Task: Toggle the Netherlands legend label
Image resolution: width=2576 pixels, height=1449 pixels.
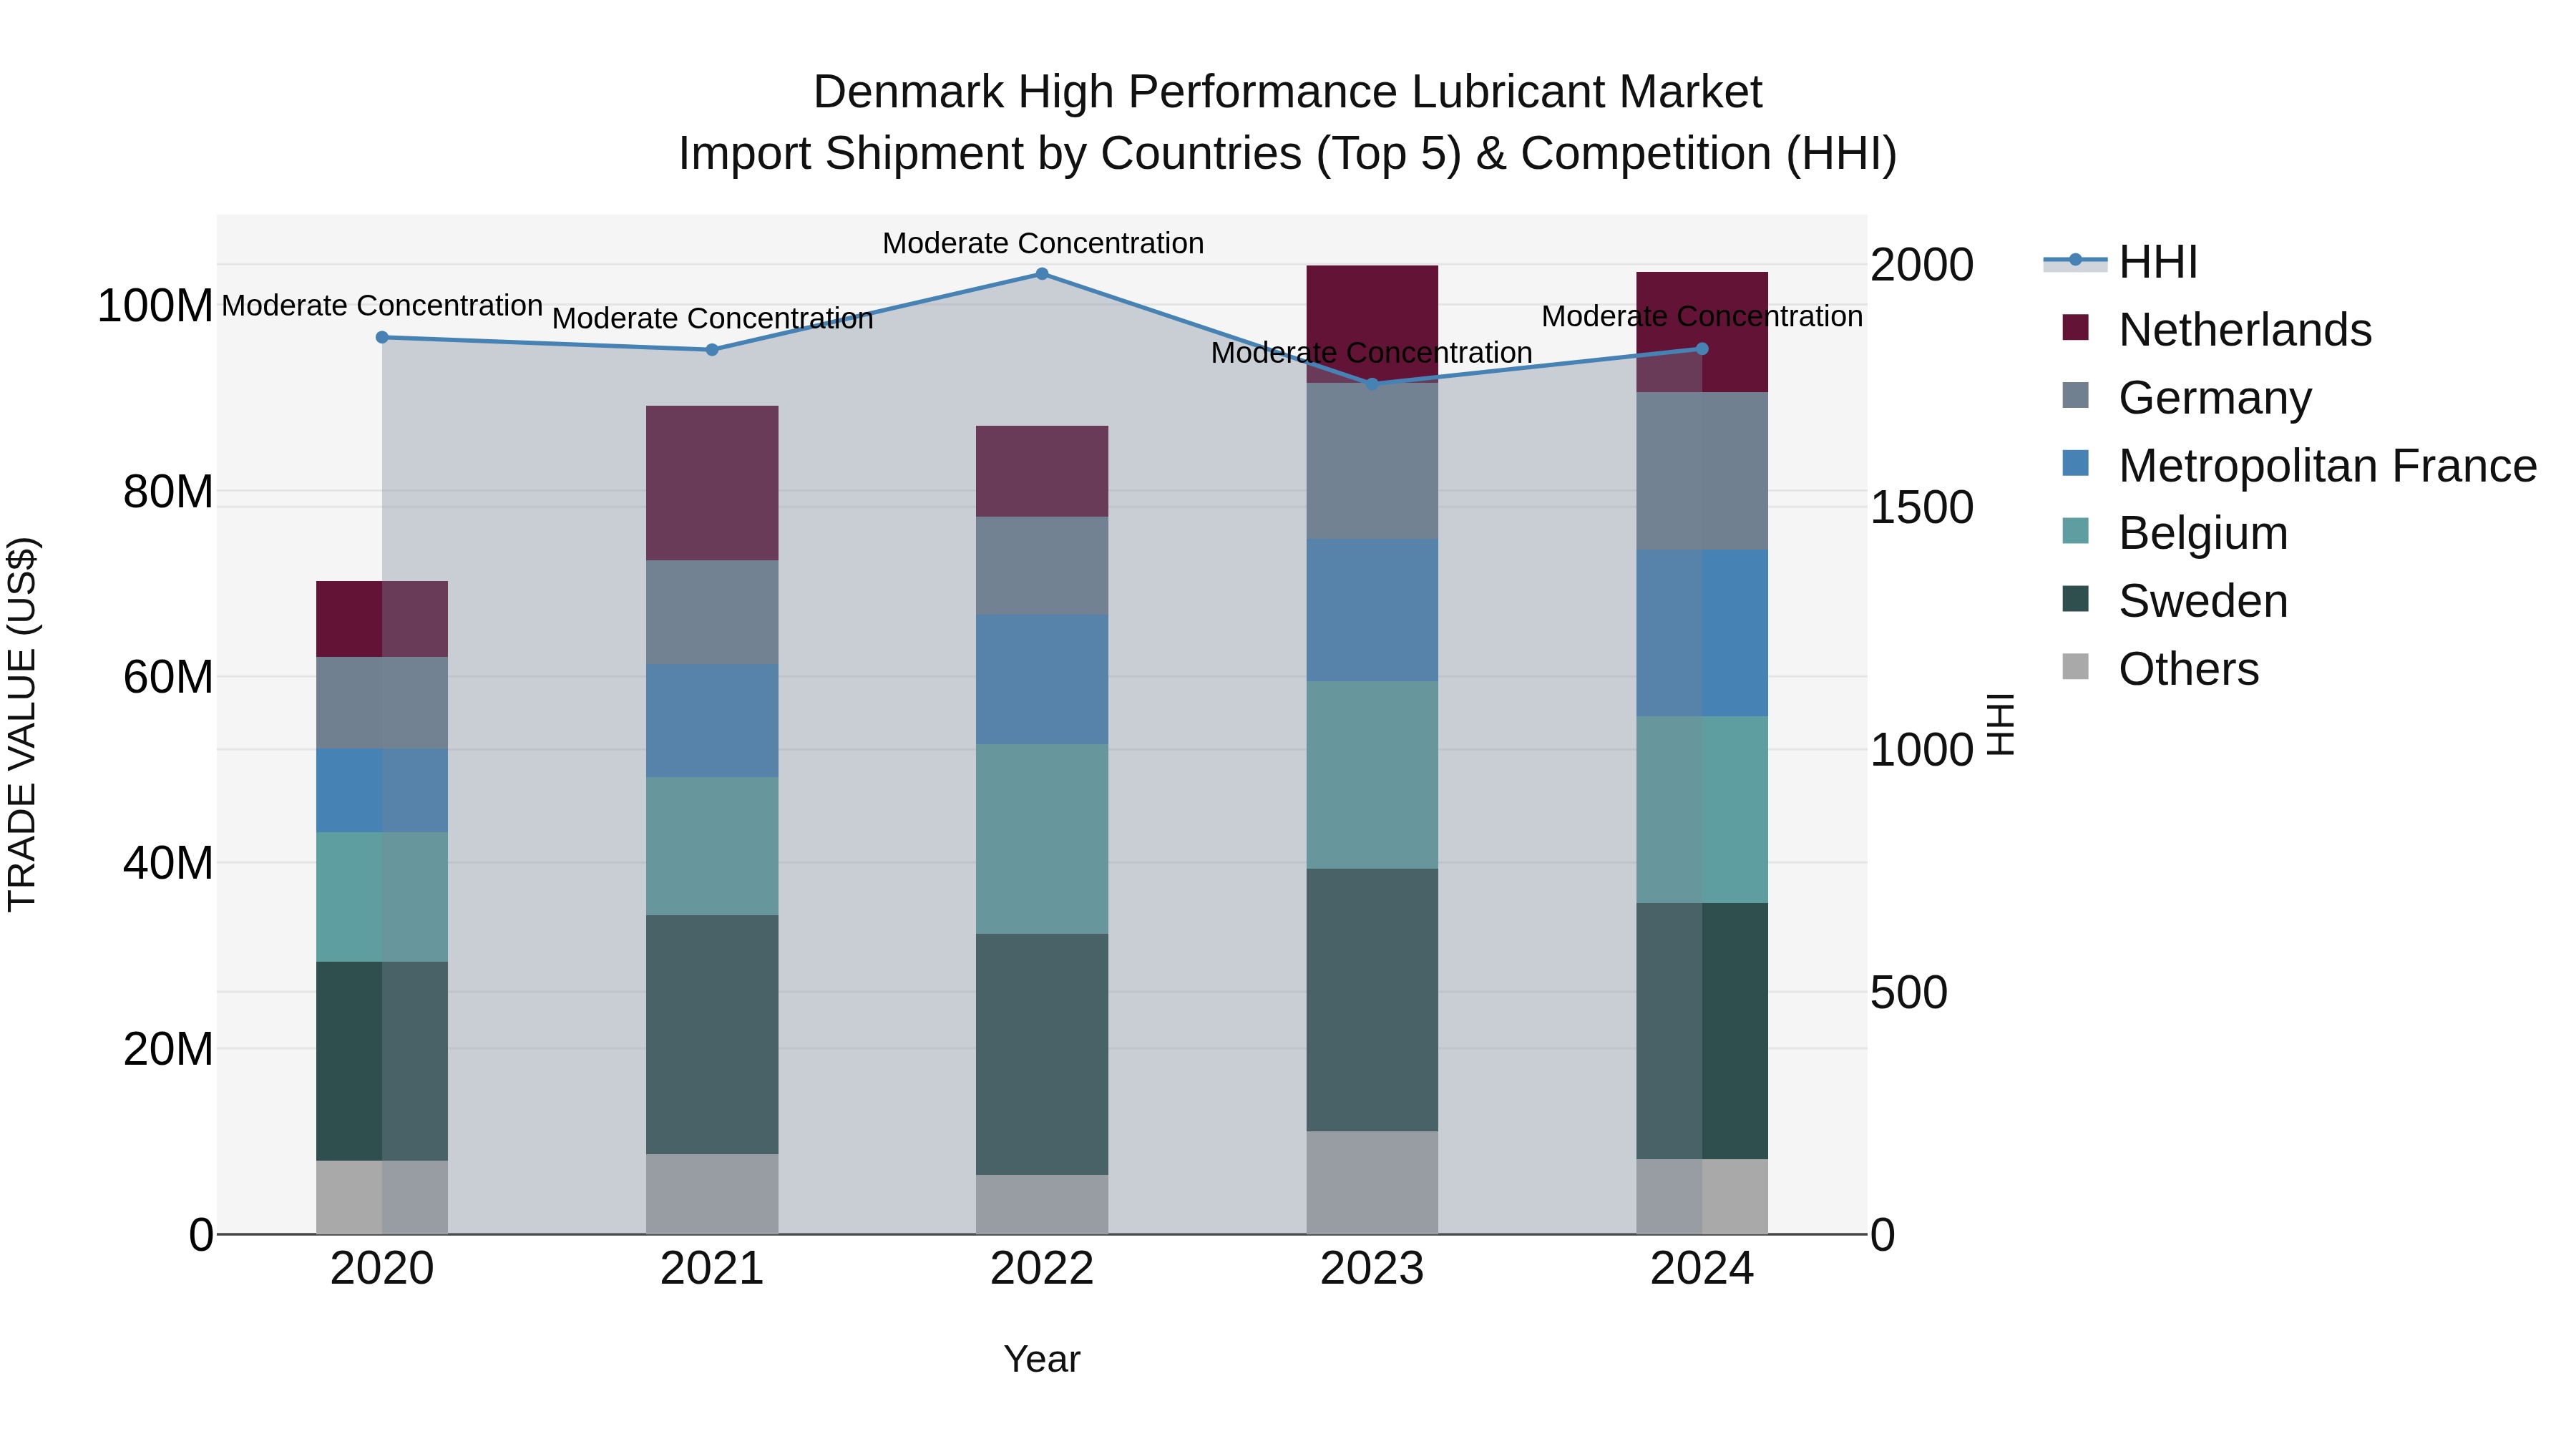Action: (x=2245, y=330)
